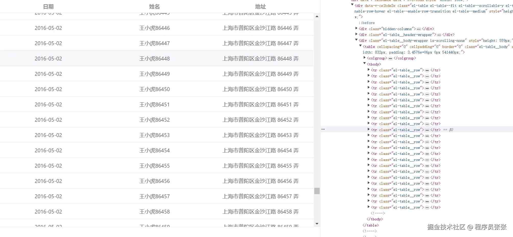Click the table scrollbar down arrow
513x237 pixels.
[317, 224]
